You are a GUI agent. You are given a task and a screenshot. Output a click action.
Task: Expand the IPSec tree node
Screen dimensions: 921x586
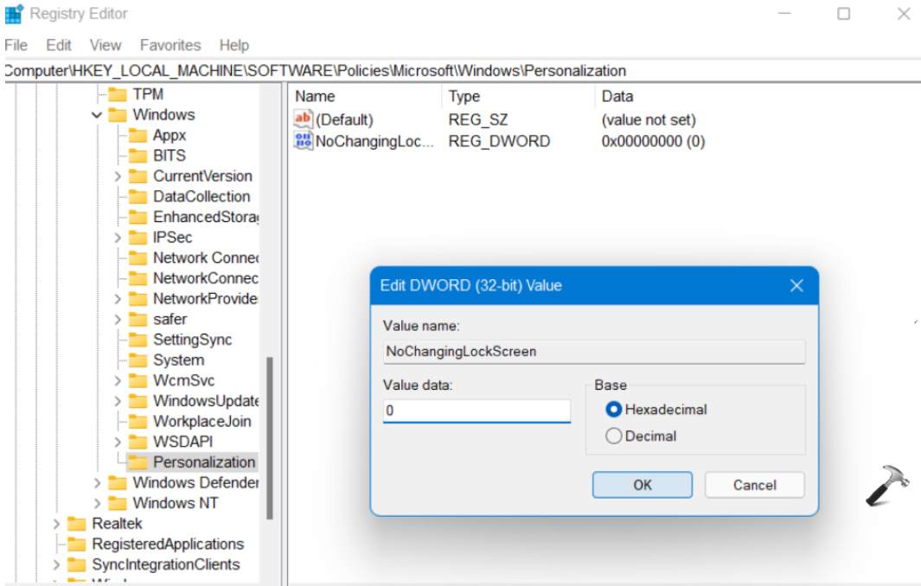(118, 238)
